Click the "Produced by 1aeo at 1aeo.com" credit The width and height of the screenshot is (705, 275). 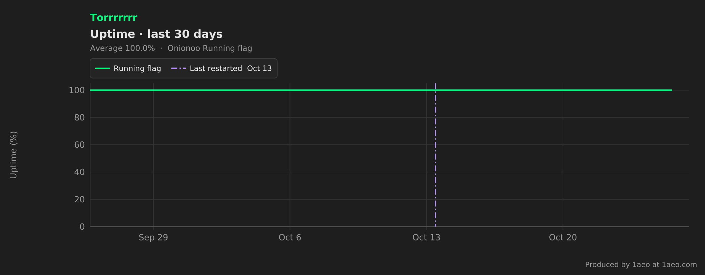pyautogui.click(x=641, y=265)
